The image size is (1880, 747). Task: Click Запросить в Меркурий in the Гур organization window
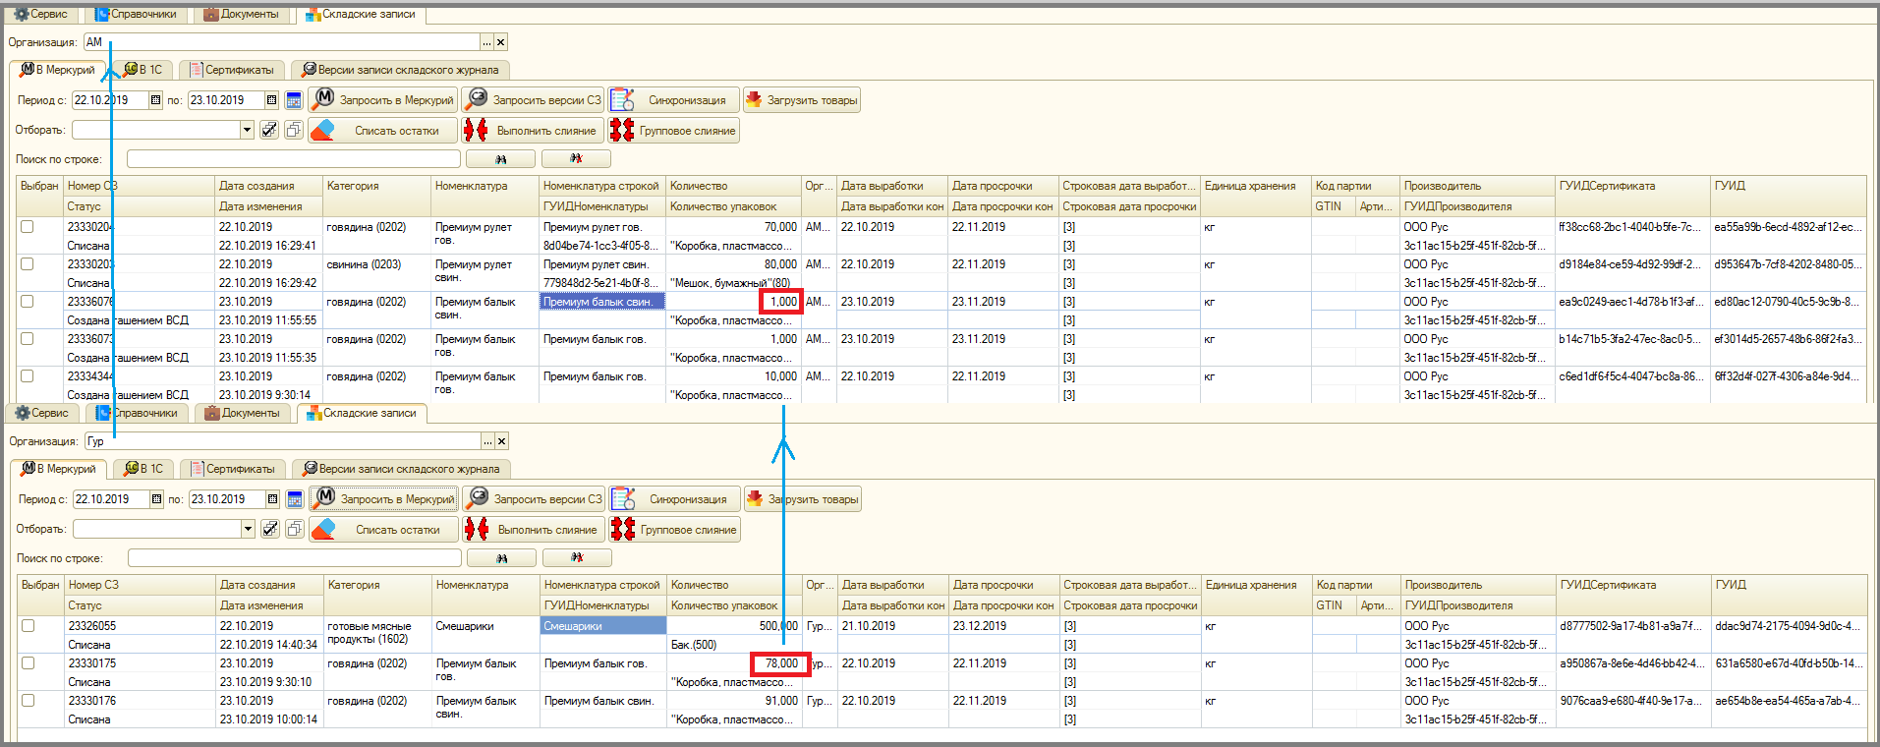pyautogui.click(x=384, y=499)
